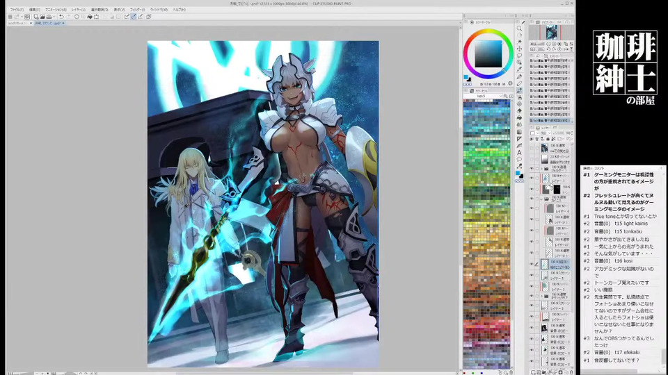Image resolution: width=668 pixels, height=375 pixels.
Task: Open the レイヤー(L) menu
Action: 79,9
